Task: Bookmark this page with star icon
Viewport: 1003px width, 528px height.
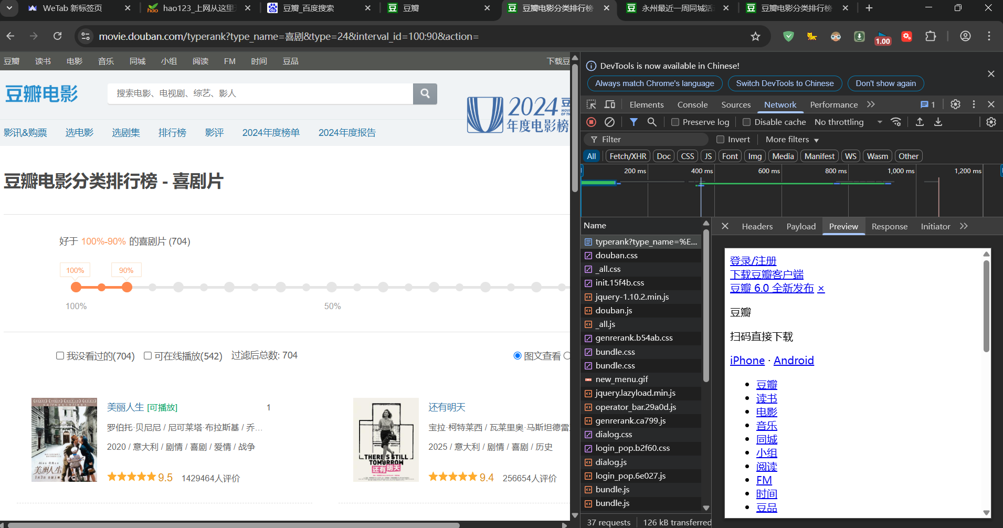Action: (x=755, y=36)
